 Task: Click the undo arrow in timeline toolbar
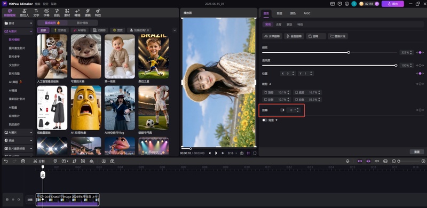point(6,161)
